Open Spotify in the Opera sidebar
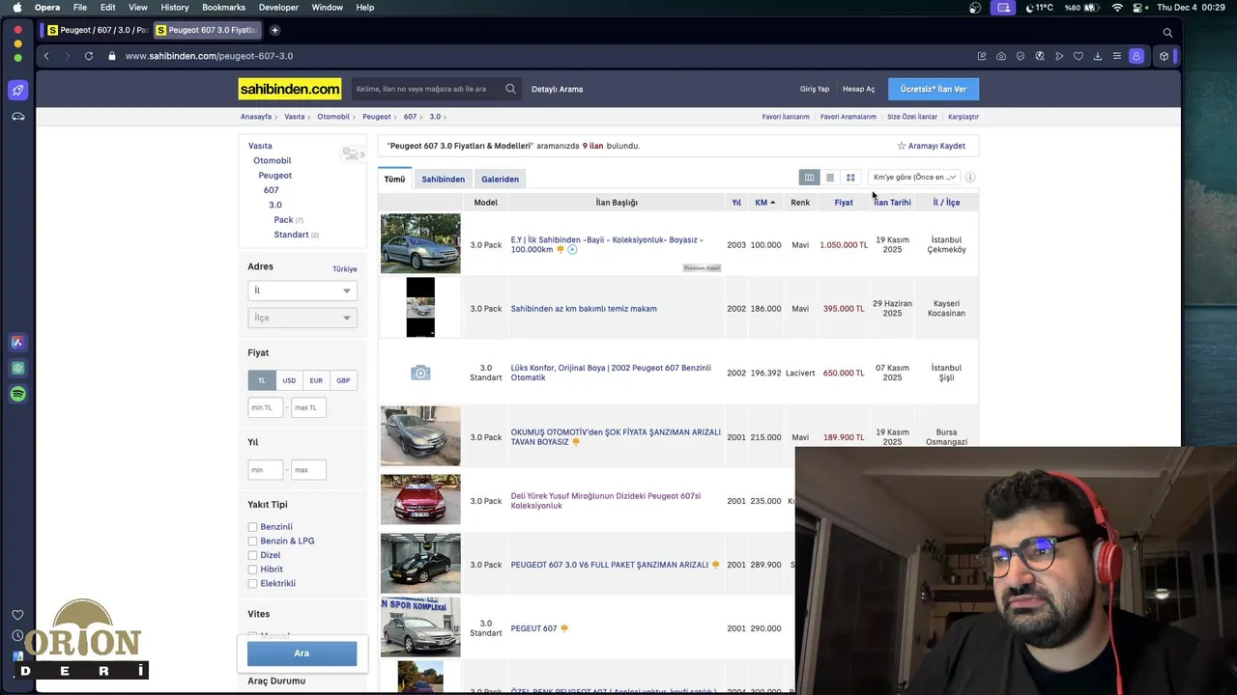Viewport: 1237px width, 695px height. pyautogui.click(x=17, y=394)
